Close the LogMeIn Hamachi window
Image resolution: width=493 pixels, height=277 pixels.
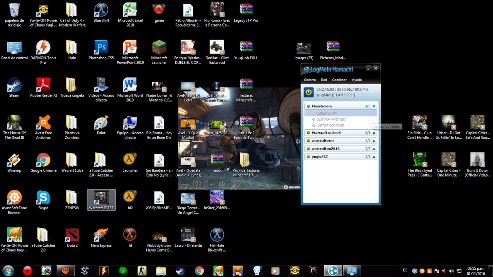pos(376,68)
